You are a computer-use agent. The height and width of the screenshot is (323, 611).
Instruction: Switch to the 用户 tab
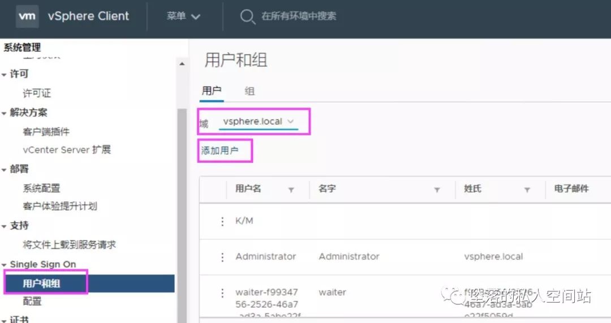[212, 91]
